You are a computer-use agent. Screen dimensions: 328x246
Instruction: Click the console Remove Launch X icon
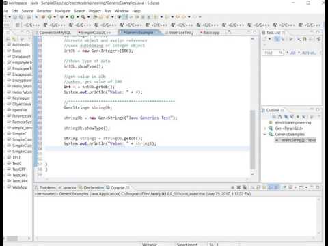coord(238,187)
